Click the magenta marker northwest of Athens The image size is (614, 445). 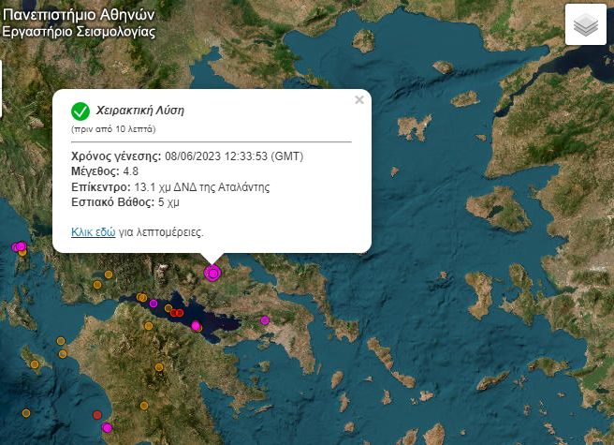(x=265, y=320)
